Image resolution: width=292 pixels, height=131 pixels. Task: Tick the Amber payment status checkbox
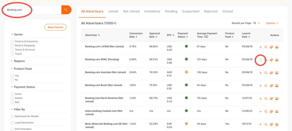click(x=12, y=98)
